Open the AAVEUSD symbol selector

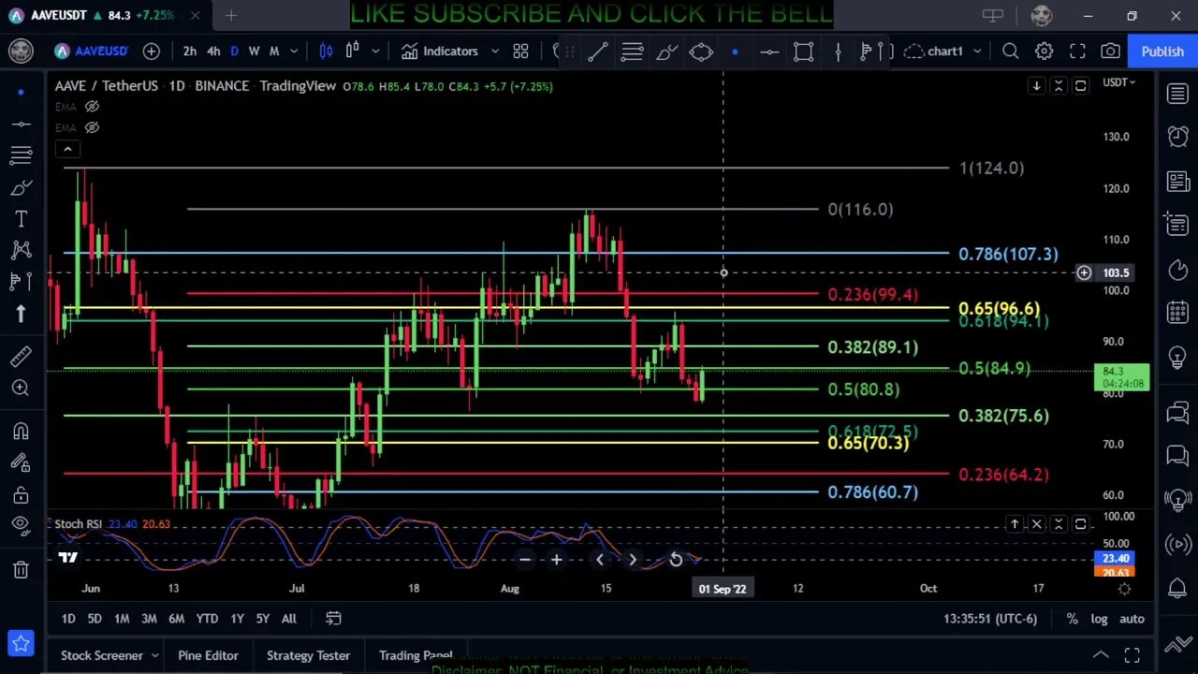click(92, 51)
